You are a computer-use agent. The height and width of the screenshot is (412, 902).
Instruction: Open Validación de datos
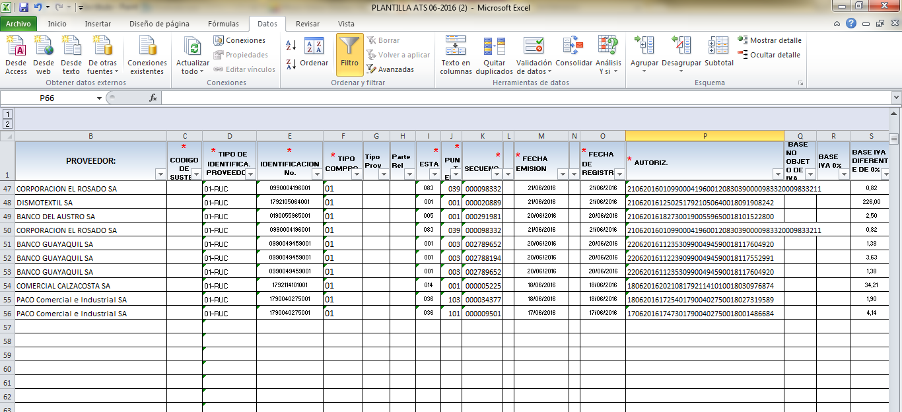pos(534,54)
